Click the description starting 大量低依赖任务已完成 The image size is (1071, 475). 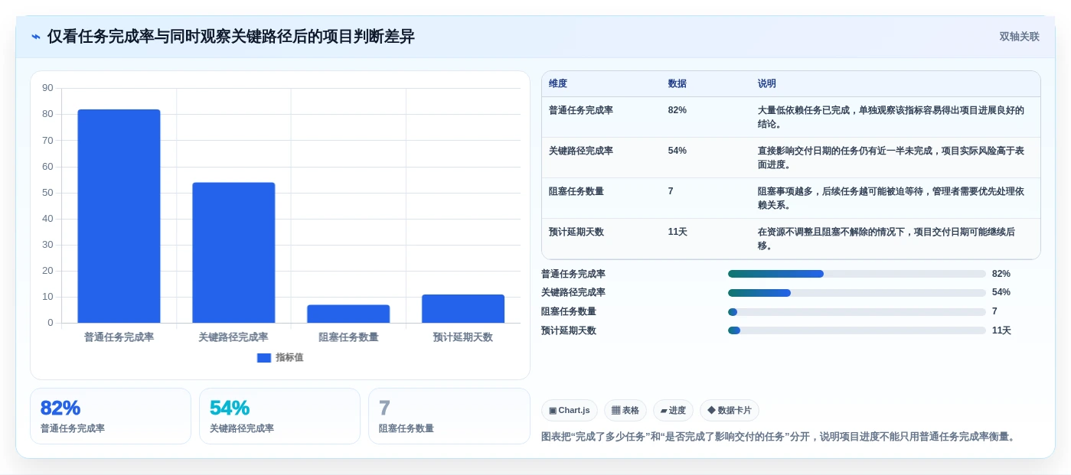coord(891,117)
